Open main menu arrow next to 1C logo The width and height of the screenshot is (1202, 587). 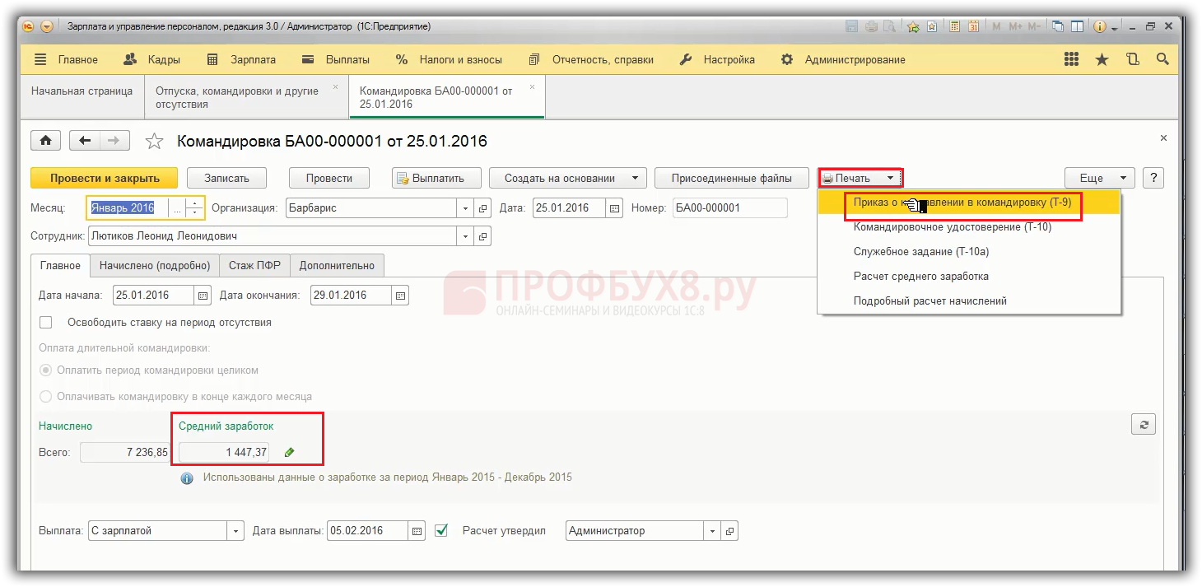point(46,26)
